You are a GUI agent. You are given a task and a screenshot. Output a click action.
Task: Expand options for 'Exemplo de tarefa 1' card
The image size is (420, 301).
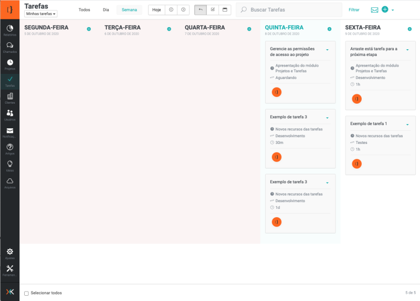tap(407, 125)
